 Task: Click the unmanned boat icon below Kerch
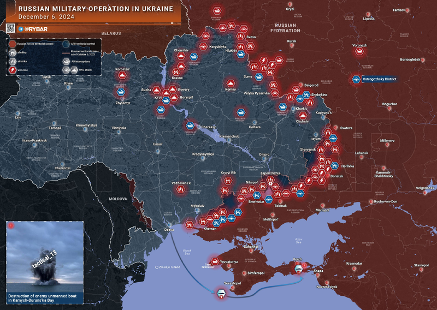(x=298, y=268)
